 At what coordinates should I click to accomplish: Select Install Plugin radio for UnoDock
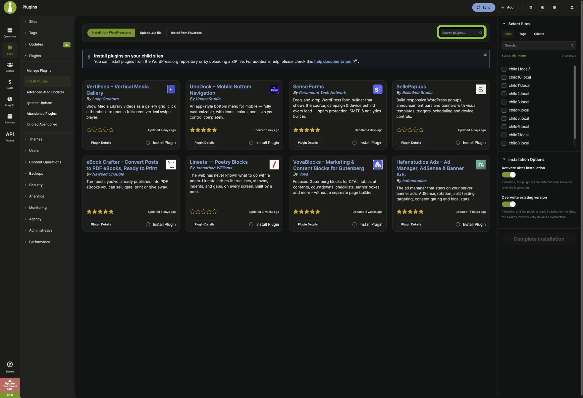click(x=251, y=143)
